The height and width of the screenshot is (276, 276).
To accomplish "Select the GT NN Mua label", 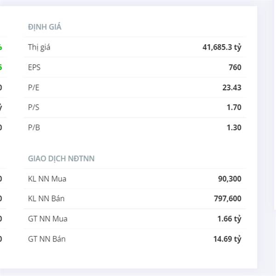I will (48, 219).
